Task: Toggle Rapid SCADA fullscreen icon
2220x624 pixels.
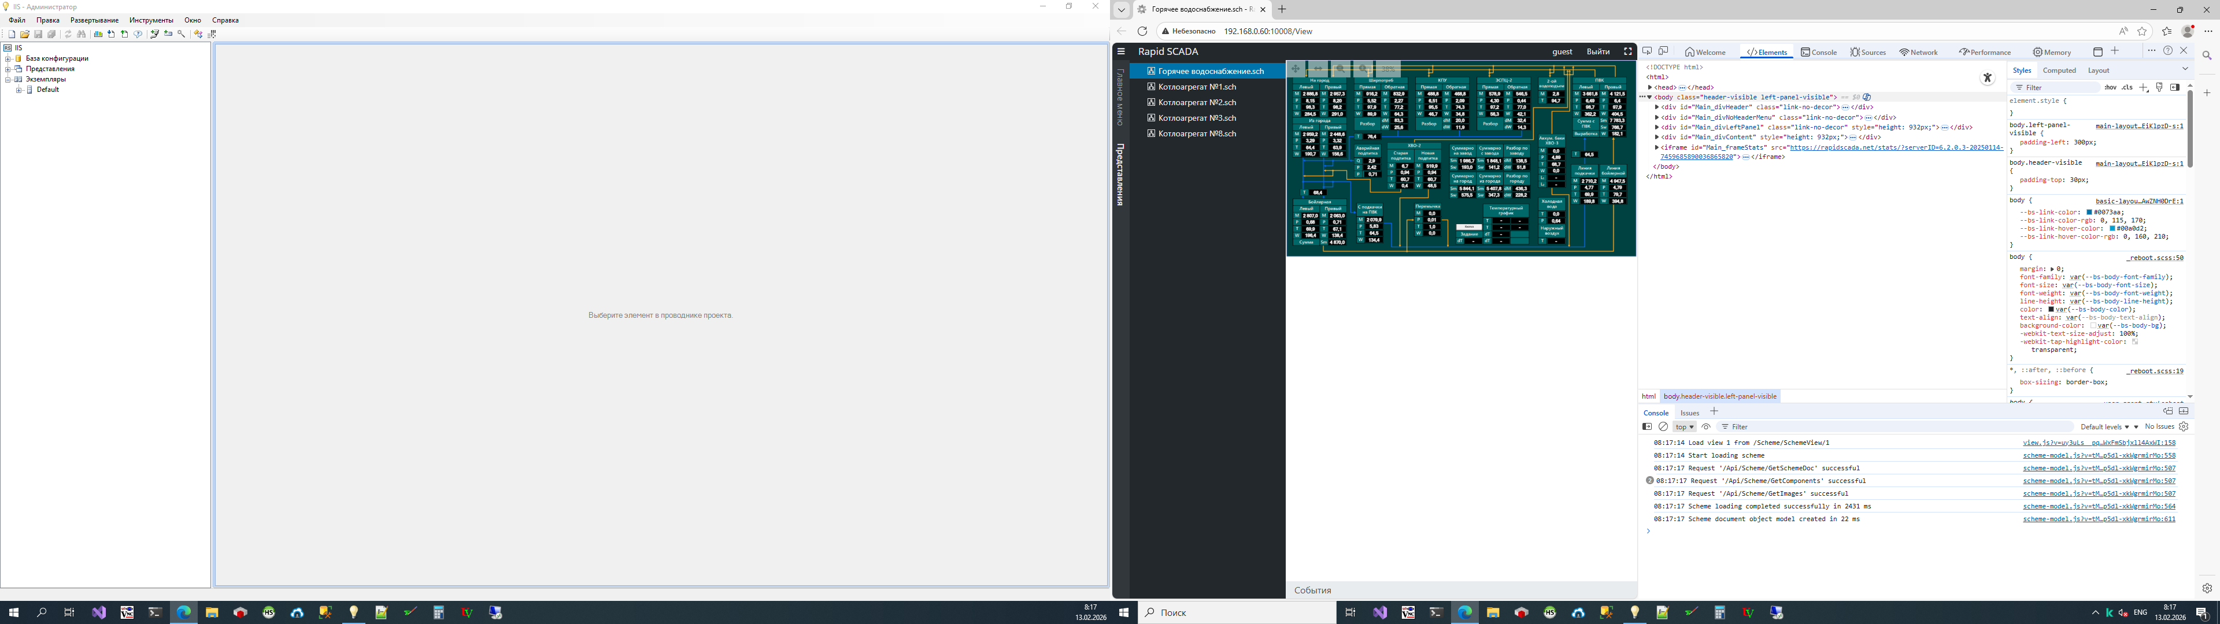Action: click(1628, 51)
